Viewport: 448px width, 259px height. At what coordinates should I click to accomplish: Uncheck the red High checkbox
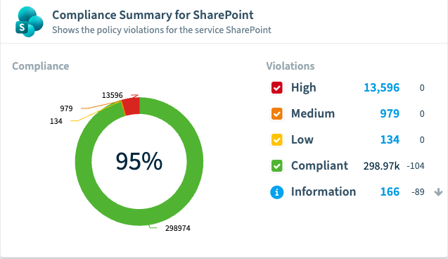click(276, 87)
